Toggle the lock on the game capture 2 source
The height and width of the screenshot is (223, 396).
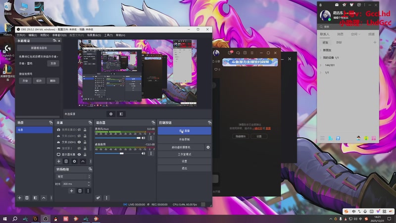(x=85, y=148)
